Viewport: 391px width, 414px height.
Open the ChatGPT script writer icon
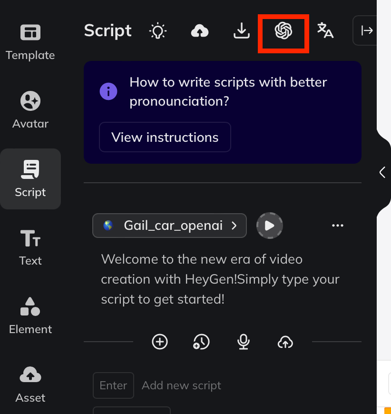click(283, 31)
